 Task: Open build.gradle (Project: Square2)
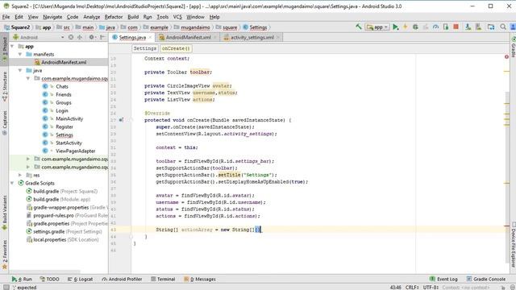click(x=62, y=192)
